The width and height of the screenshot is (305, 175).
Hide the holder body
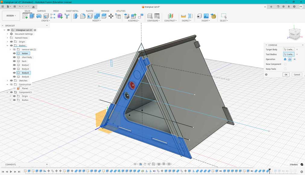pos(14,53)
